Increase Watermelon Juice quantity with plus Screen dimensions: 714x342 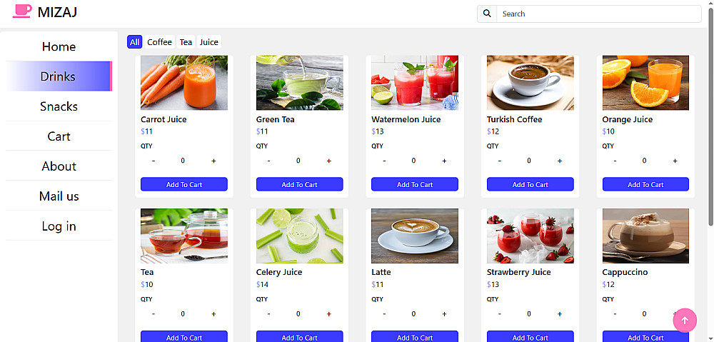[444, 161]
